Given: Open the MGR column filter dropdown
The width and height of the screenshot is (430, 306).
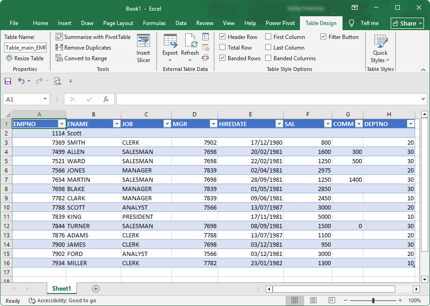Looking at the screenshot, I should [x=214, y=124].
